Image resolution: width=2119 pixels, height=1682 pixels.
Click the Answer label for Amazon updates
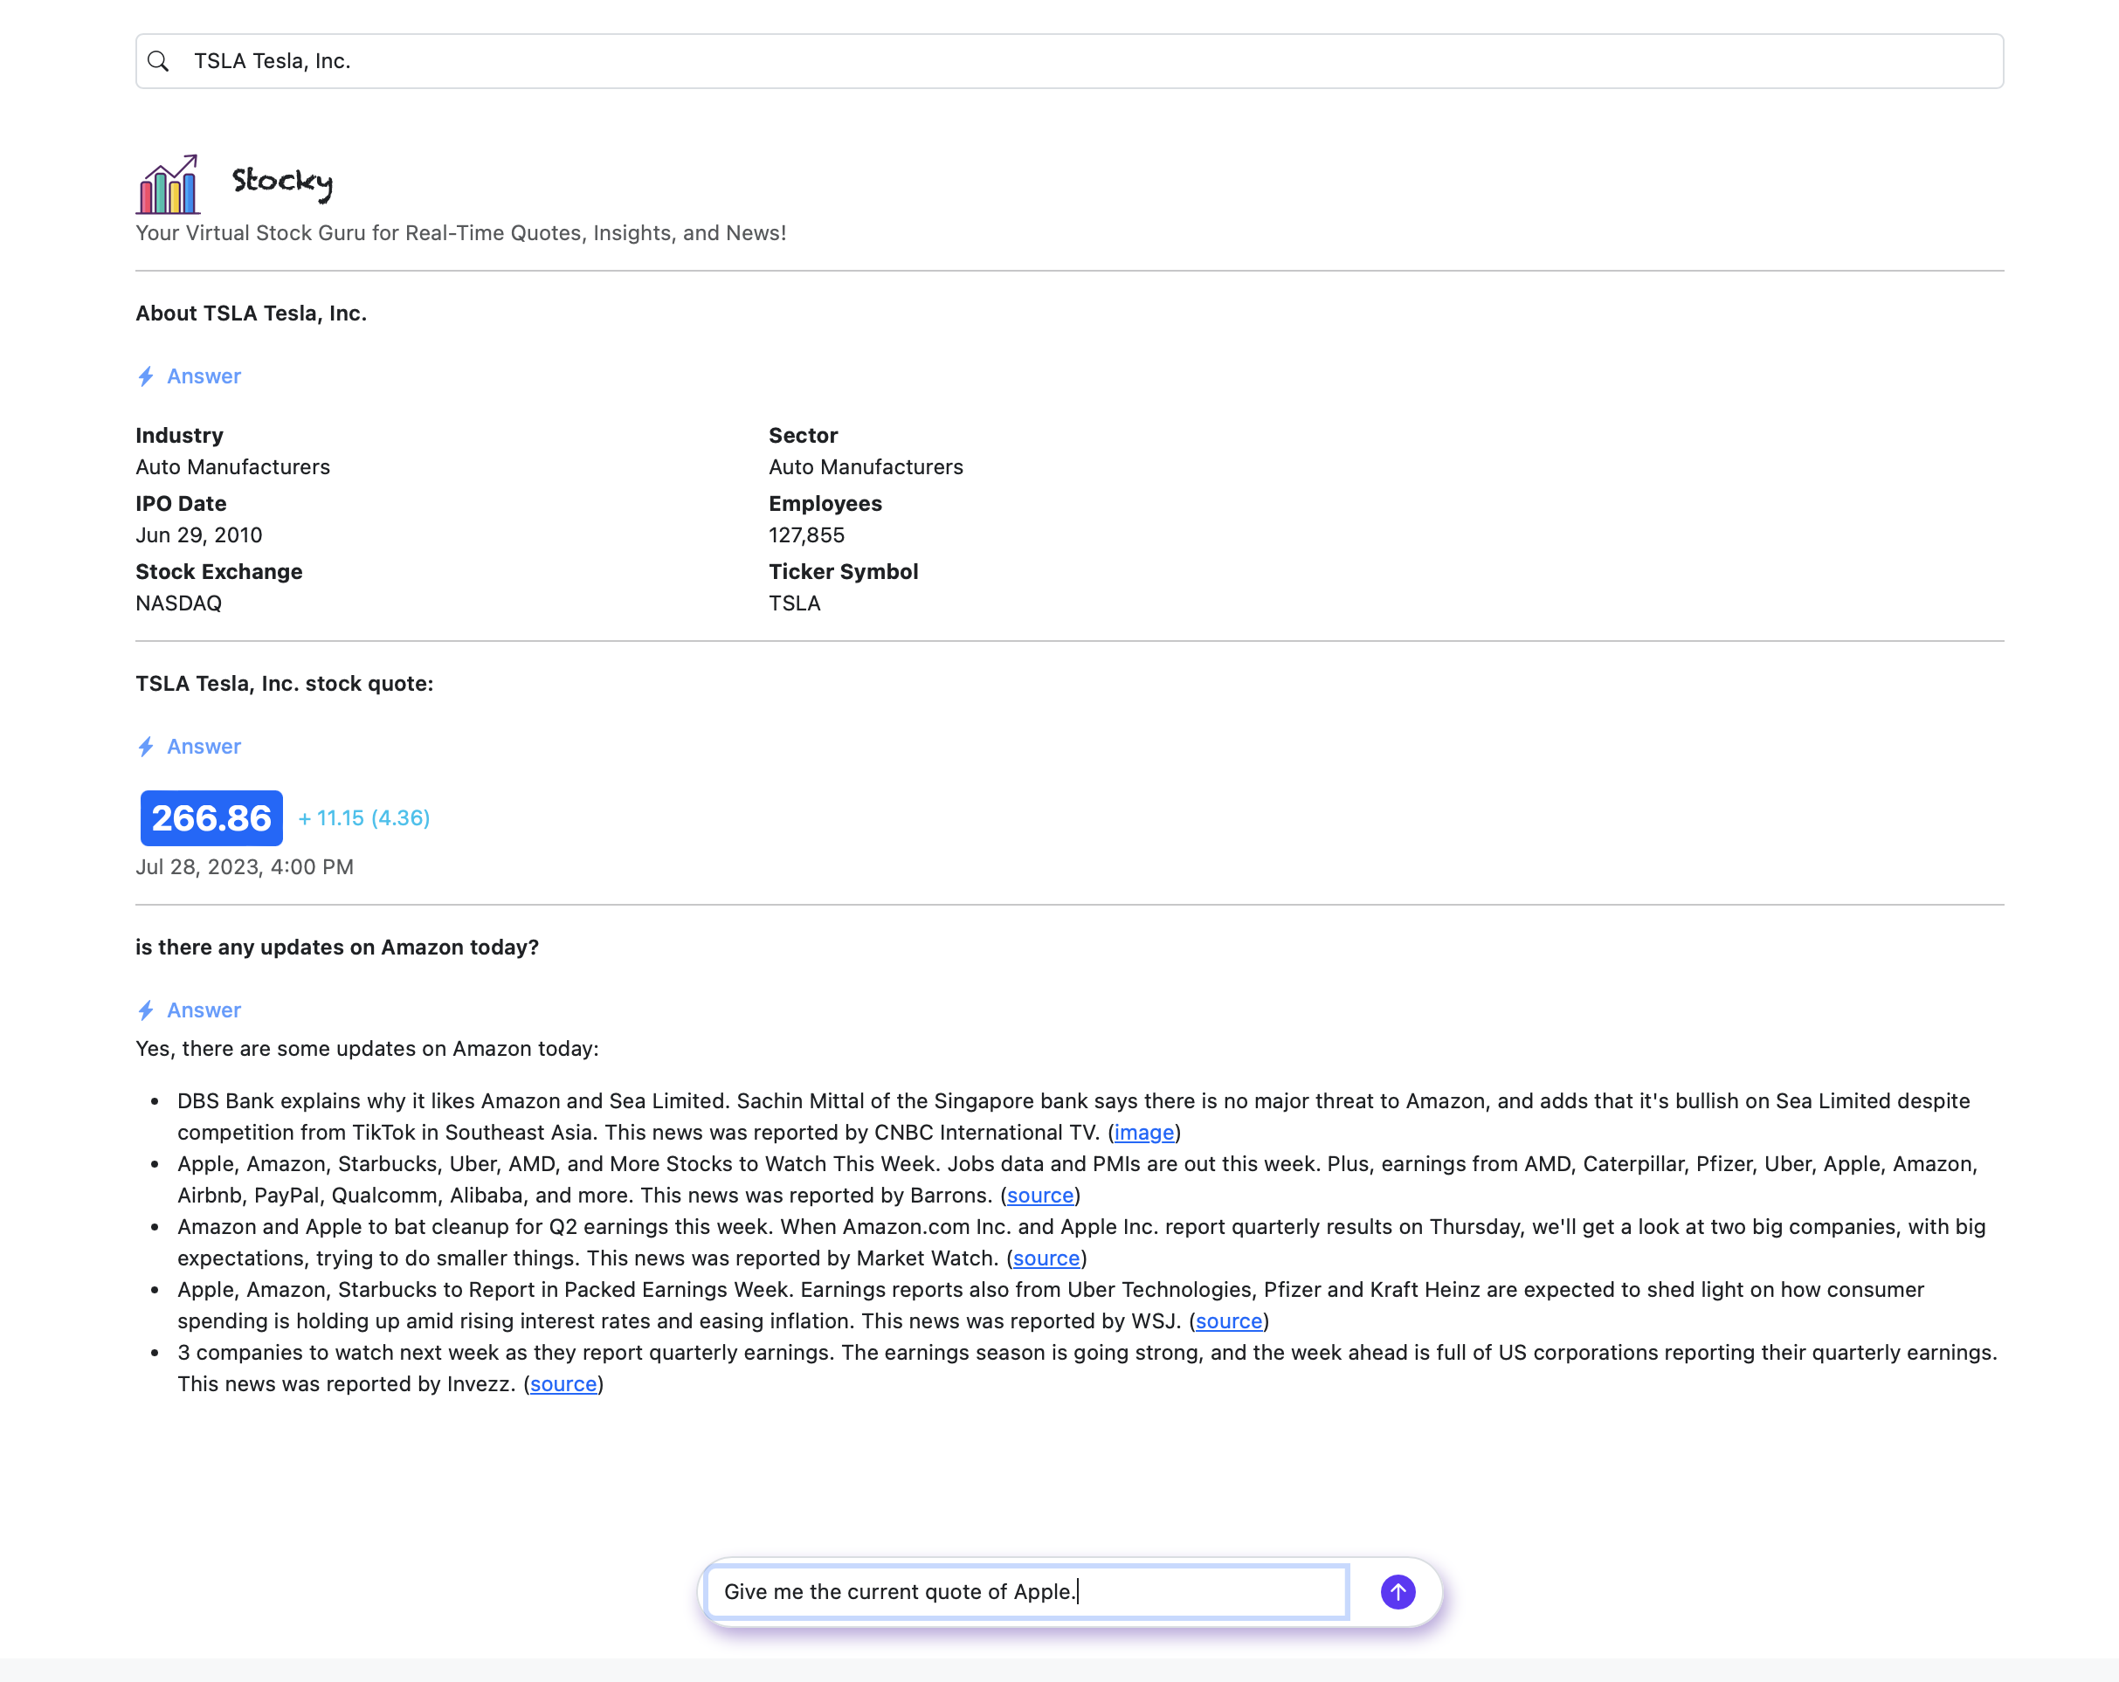pos(204,1010)
